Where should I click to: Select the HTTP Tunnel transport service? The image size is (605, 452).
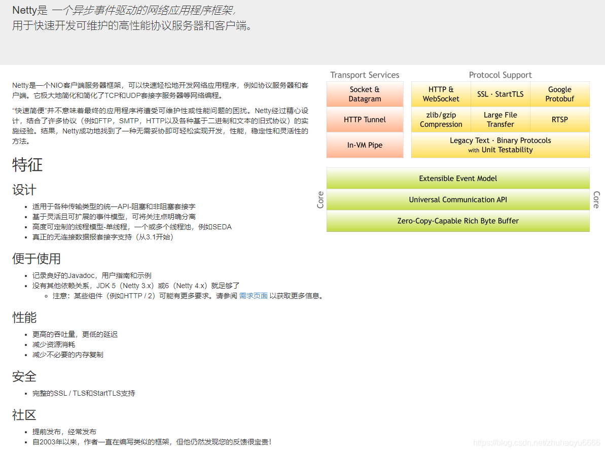coord(365,120)
